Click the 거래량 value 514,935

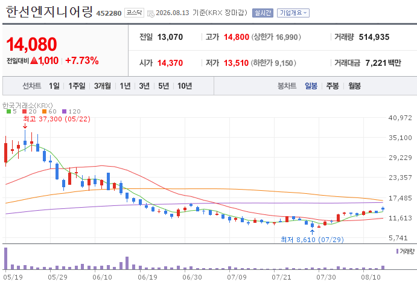click(x=374, y=37)
